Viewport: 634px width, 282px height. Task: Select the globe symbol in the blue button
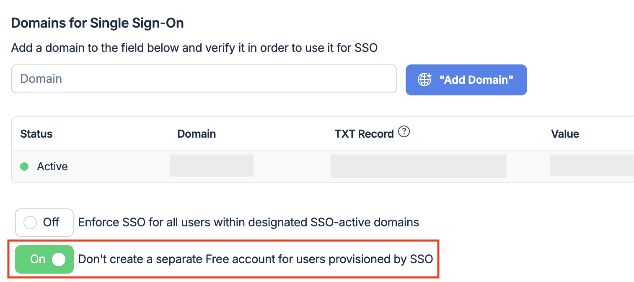[x=424, y=80]
